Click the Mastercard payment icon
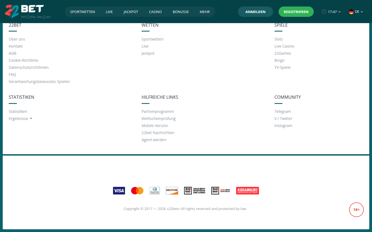 coord(137,191)
